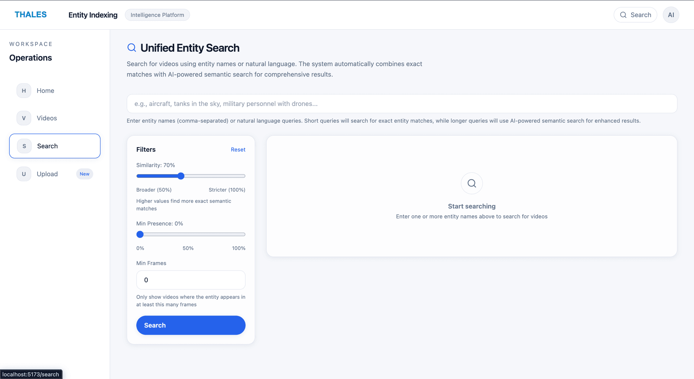Click the Operations workspace label
Screen dimensions: 694x379
click(30, 58)
